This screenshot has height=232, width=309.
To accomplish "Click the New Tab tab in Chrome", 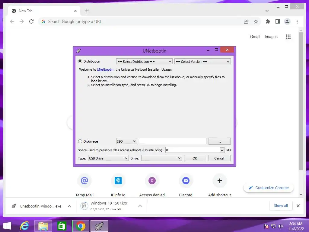I will click(x=44, y=11).
